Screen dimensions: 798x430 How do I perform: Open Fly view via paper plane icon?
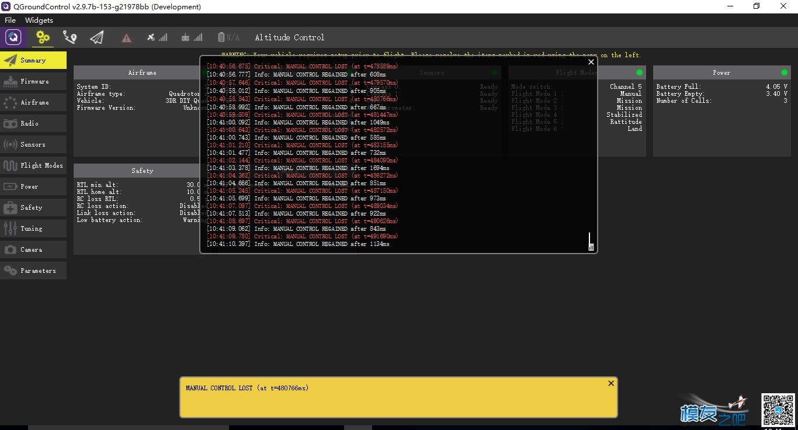point(97,37)
